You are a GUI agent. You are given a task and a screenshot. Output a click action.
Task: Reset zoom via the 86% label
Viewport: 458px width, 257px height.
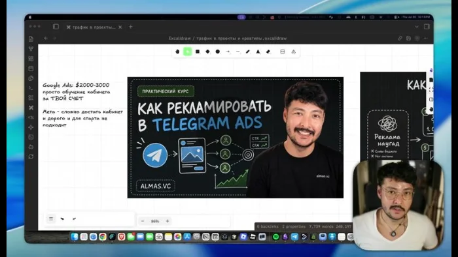pos(155,221)
